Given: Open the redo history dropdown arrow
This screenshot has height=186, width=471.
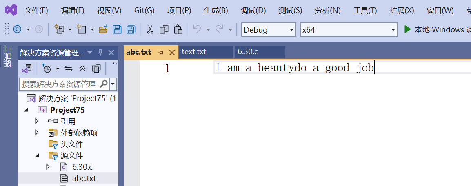Looking at the screenshot, I should pos(230,29).
